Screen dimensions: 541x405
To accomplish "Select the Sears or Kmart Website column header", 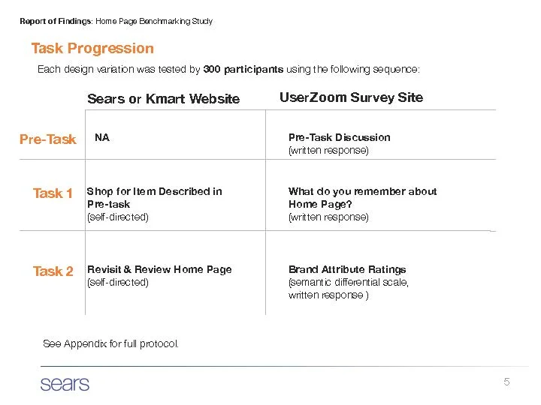I will click(164, 99).
